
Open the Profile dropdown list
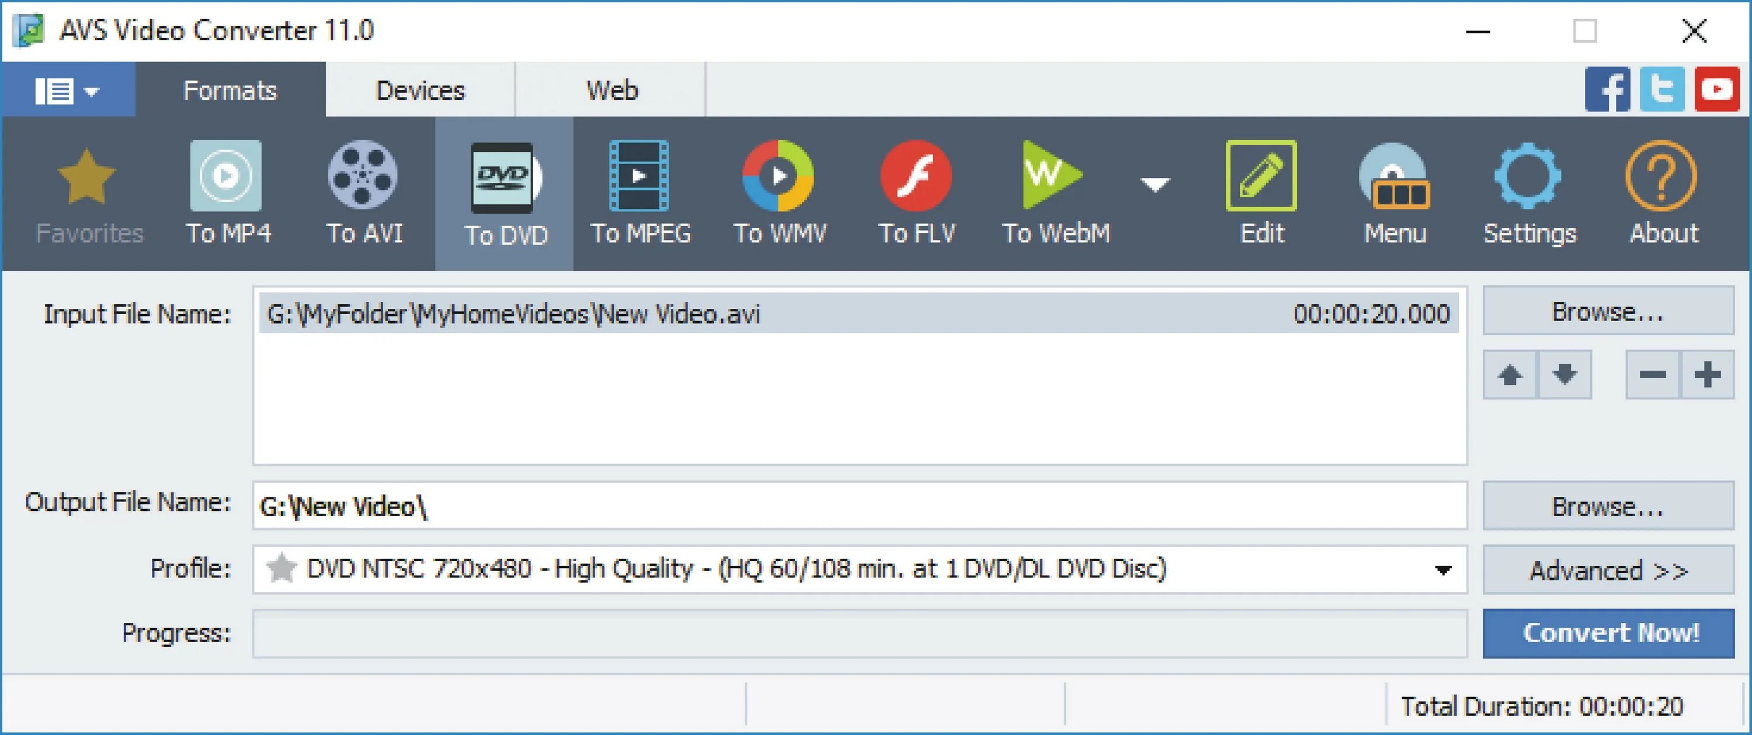click(x=1443, y=570)
